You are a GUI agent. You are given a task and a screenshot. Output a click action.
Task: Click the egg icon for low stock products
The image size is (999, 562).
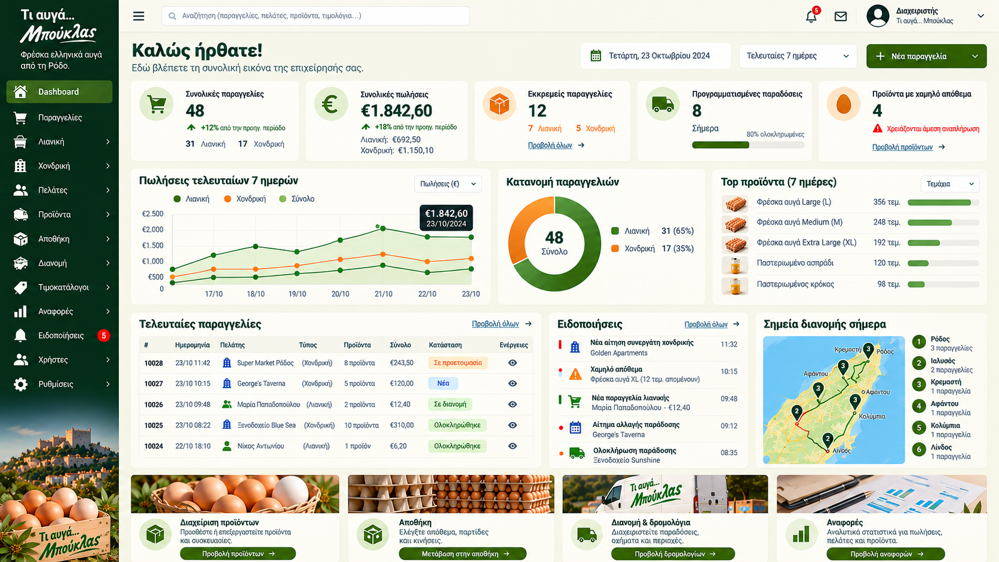844,105
